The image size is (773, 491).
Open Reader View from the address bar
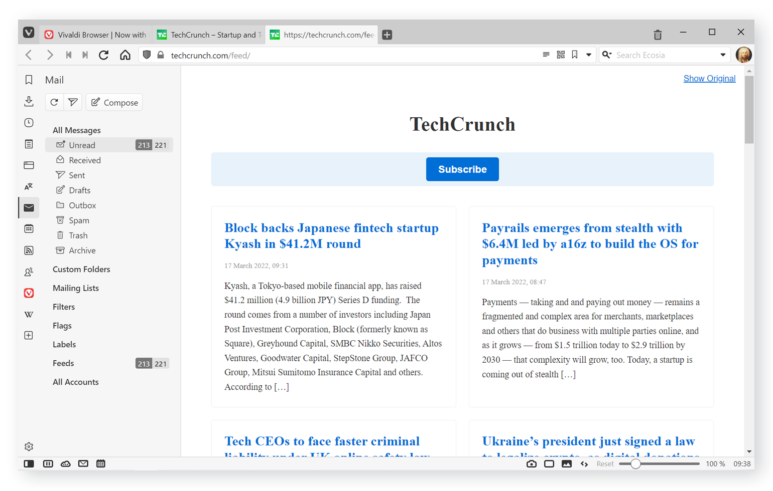[x=546, y=55]
